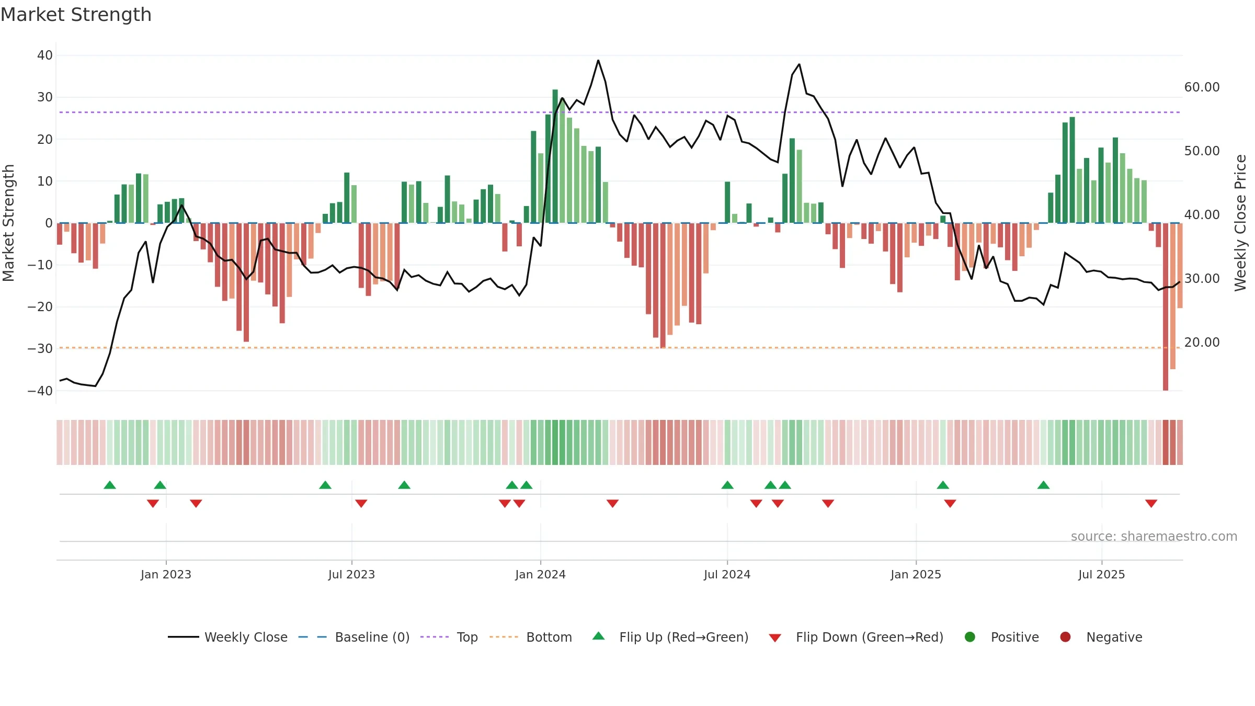Click the Jul 2025 axis label
The height and width of the screenshot is (706, 1255).
1101,574
